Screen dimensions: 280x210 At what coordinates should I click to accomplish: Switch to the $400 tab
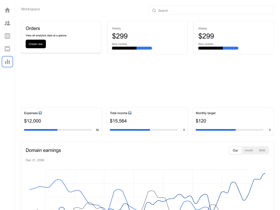[262, 150]
